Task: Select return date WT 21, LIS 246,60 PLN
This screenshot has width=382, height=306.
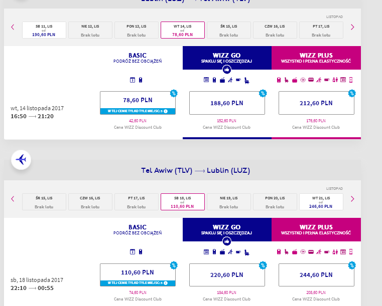Action: (321, 202)
